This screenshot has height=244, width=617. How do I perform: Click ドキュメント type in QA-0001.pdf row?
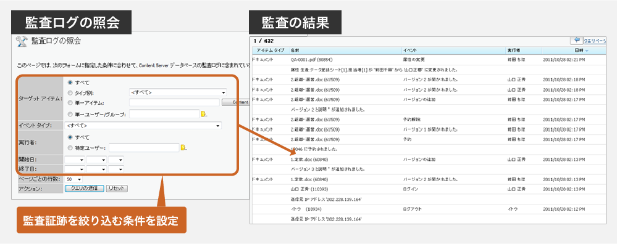click(262, 60)
